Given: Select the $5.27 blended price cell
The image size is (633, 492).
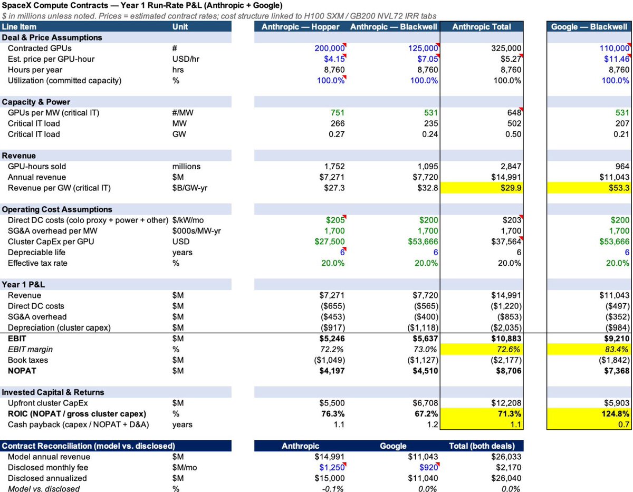Looking at the screenshot, I should 511,59.
